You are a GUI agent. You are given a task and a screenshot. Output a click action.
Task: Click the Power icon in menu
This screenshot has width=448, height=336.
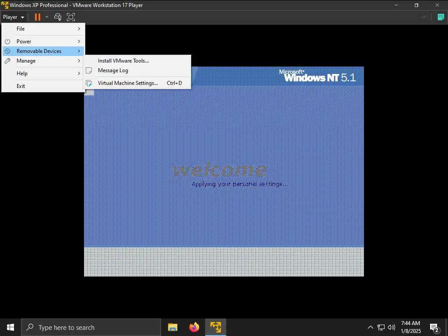[x=8, y=42]
